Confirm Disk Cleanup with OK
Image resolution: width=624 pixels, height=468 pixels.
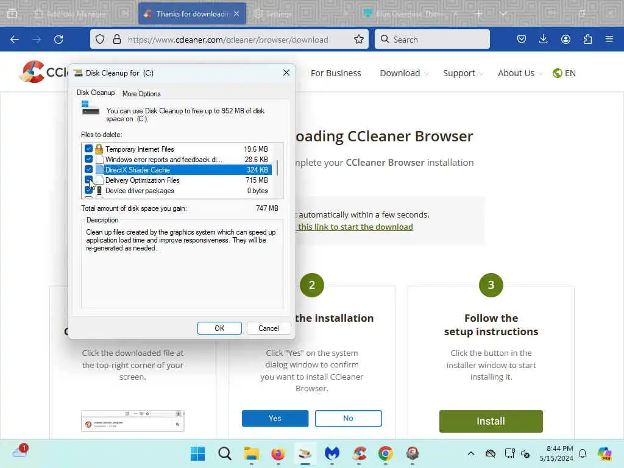coord(219,328)
